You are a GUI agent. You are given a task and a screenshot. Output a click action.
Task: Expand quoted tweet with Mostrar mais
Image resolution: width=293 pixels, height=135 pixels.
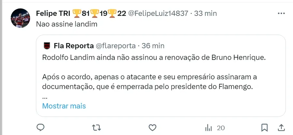tap(64, 106)
